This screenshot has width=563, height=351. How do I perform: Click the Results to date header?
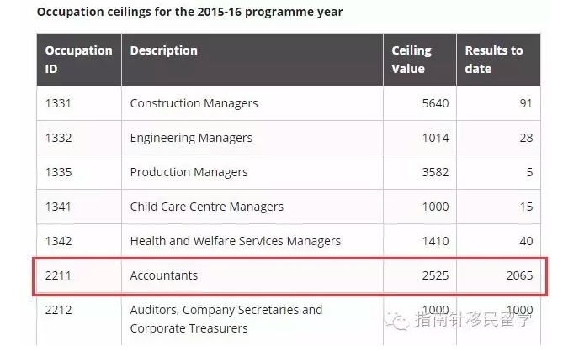point(493,59)
